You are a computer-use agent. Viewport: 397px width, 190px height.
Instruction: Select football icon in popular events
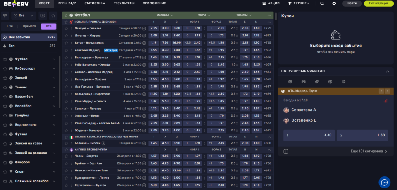290,81
